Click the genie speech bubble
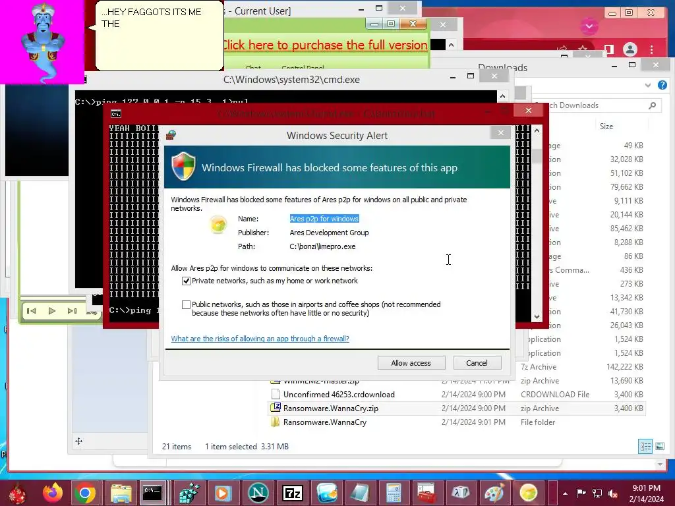 (160, 36)
